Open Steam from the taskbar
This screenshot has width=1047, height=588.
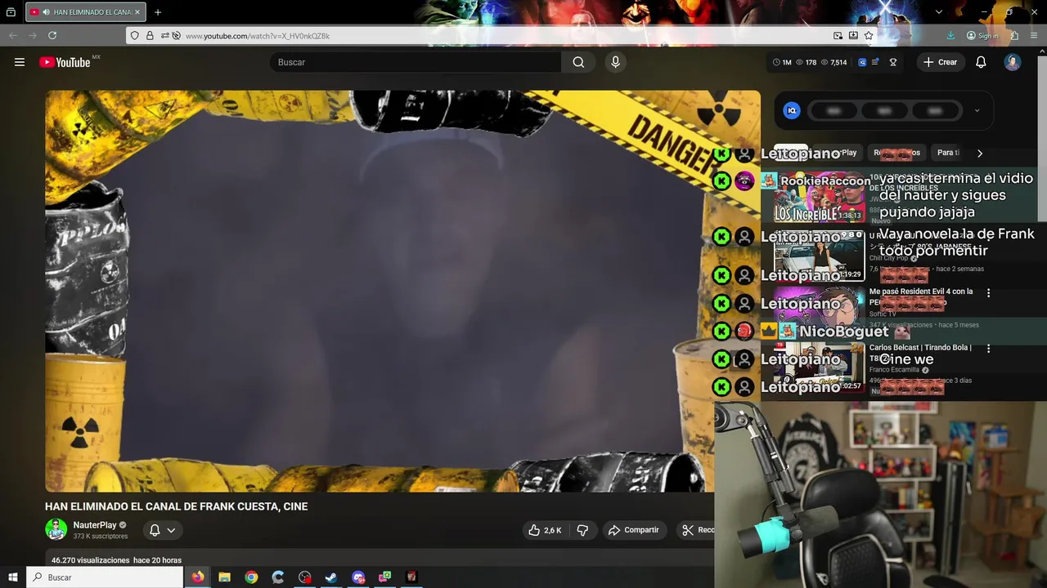point(331,577)
